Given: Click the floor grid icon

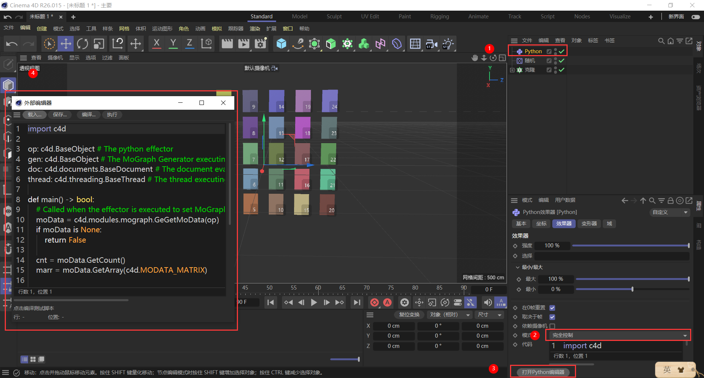Looking at the screenshot, I should click(x=415, y=44).
